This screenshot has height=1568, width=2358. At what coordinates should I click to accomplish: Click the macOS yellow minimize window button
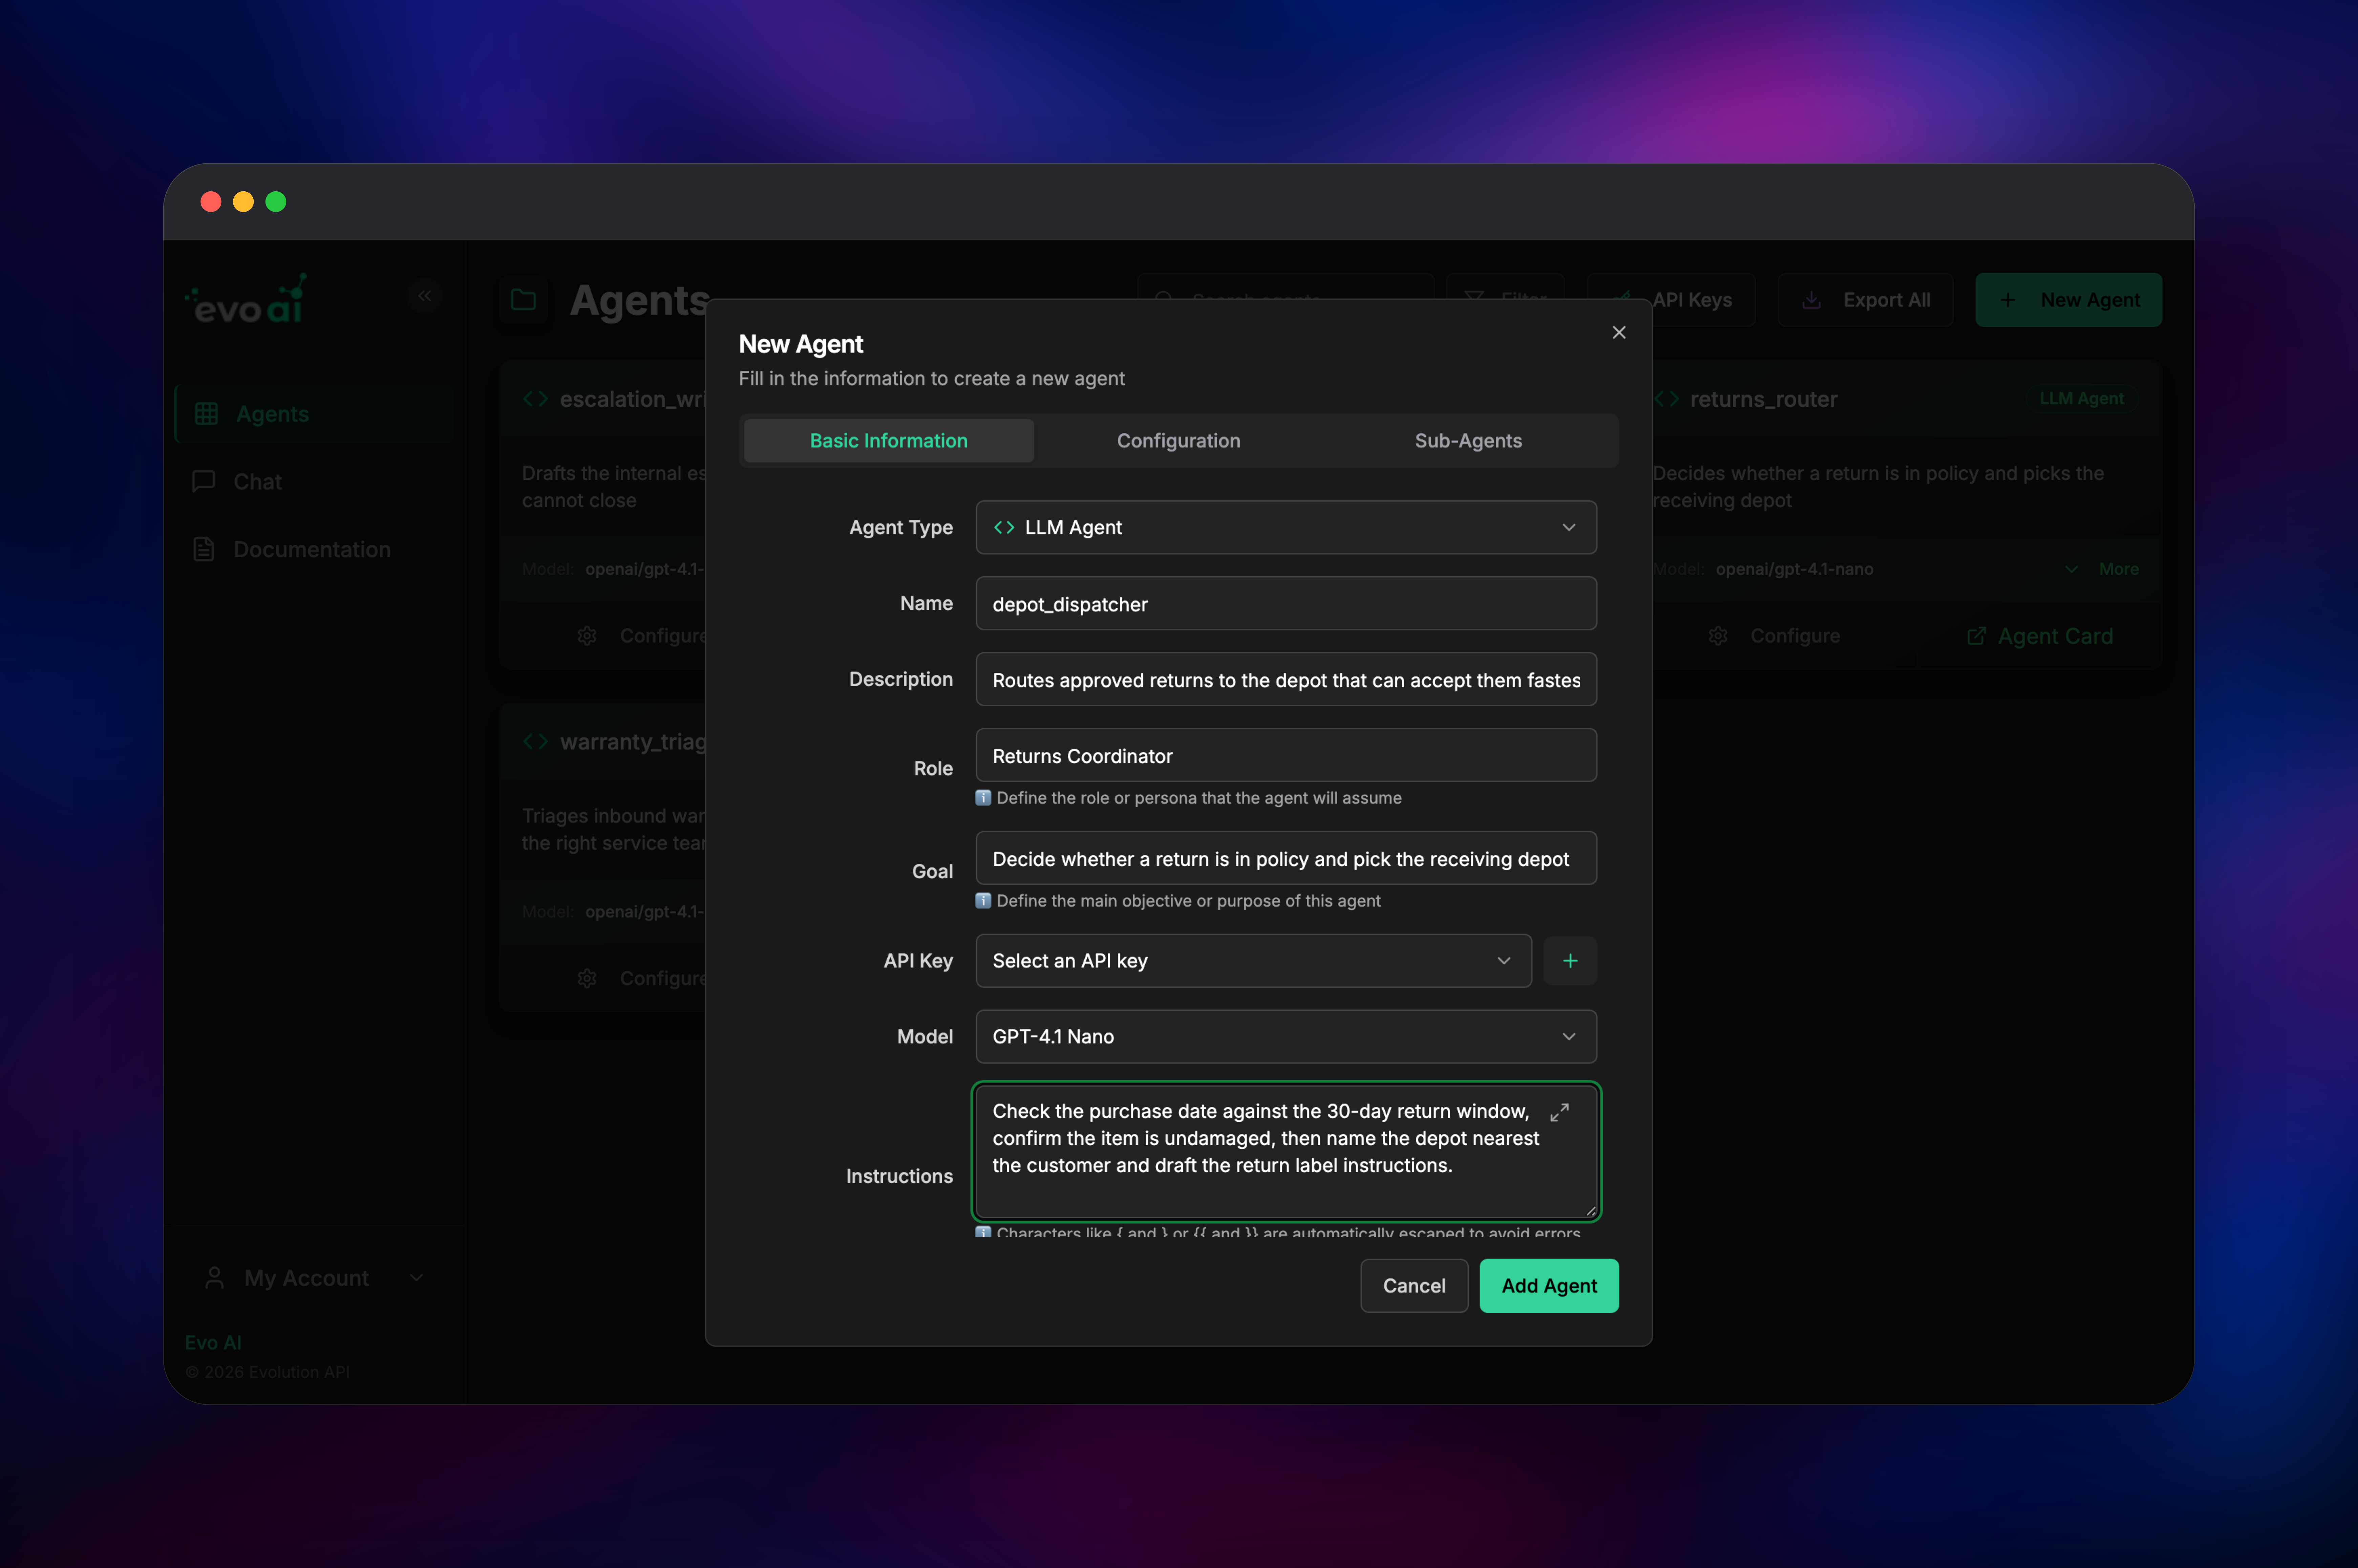[243, 202]
